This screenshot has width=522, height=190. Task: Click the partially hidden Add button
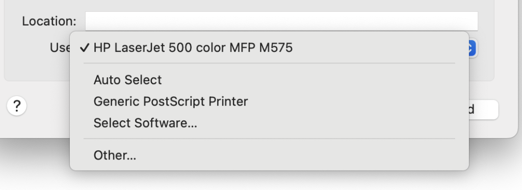[483, 109]
